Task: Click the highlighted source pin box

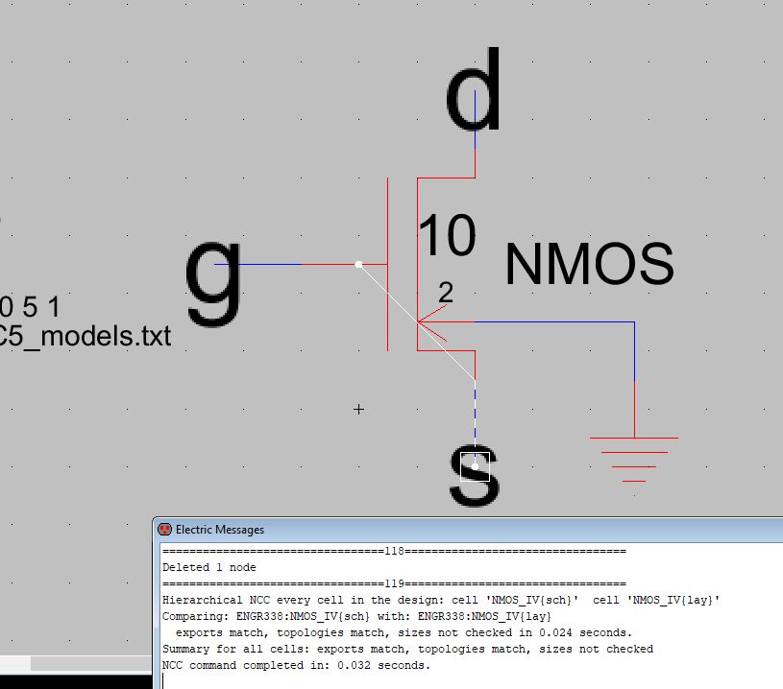Action: click(x=475, y=466)
